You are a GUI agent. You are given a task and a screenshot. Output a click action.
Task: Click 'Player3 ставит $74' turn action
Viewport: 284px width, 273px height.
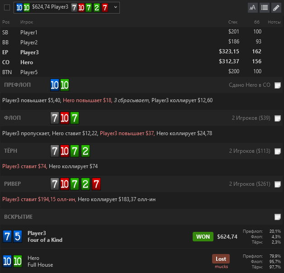click(24, 166)
